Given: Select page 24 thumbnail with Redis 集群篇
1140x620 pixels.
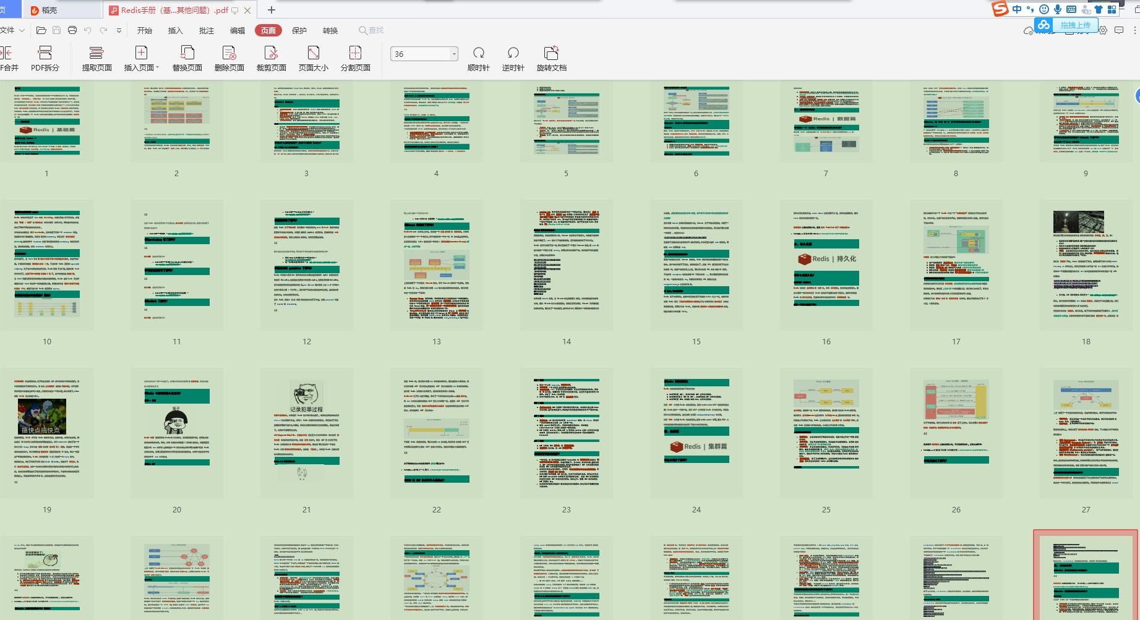Looking at the screenshot, I should [x=696, y=433].
